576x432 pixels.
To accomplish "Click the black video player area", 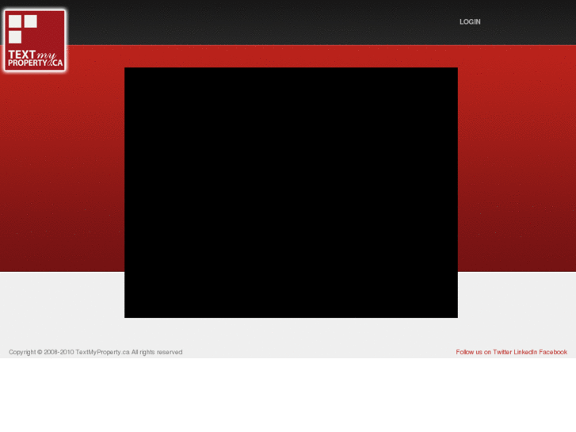I will pyautogui.click(x=291, y=192).
